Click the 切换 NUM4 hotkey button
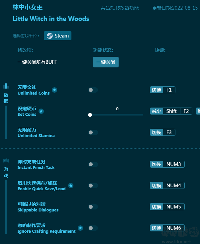 (167, 185)
